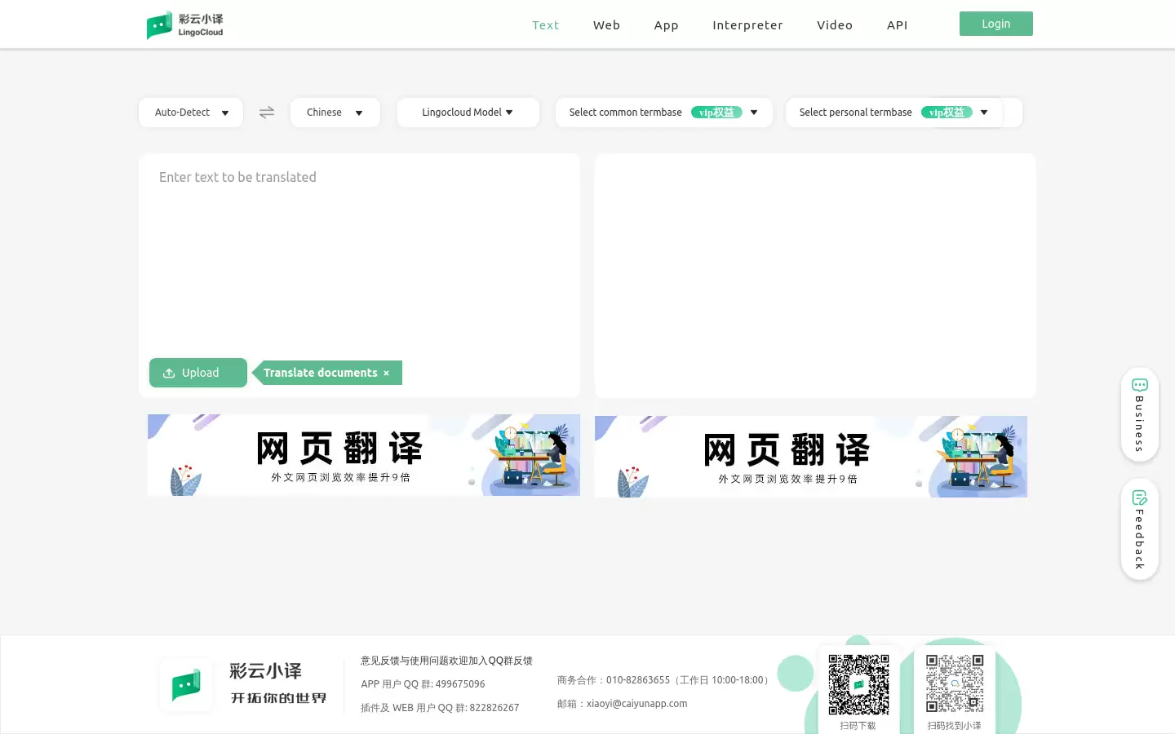Open the Interpreter tab
The height and width of the screenshot is (734, 1175).
[747, 25]
